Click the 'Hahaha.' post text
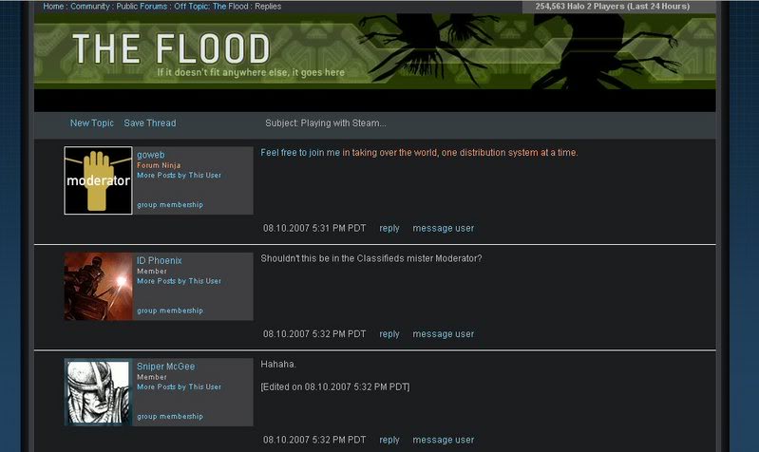 pos(278,364)
